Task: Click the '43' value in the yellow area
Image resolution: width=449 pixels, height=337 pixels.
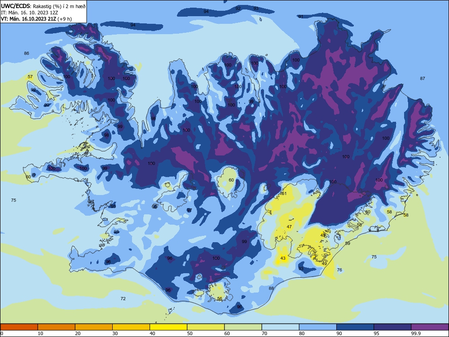Action: point(283,258)
